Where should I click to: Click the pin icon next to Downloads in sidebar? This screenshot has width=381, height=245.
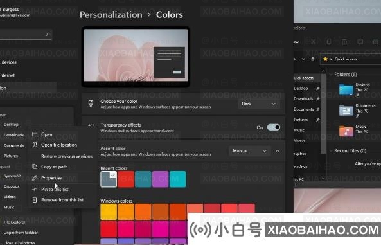[x=318, y=99]
